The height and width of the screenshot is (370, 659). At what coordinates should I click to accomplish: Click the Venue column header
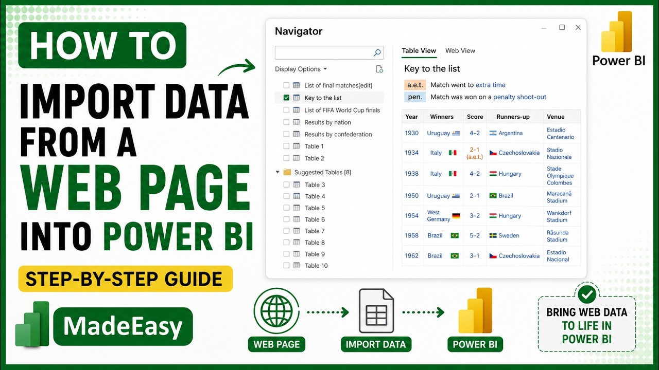(x=556, y=117)
